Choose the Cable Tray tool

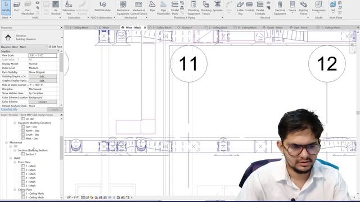click(x=240, y=8)
